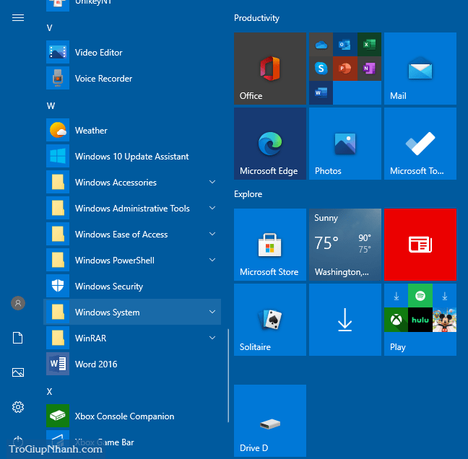Viewport: 468px width, 459px height.
Task: Launch Microsoft Edge from the tile
Action: (x=269, y=144)
